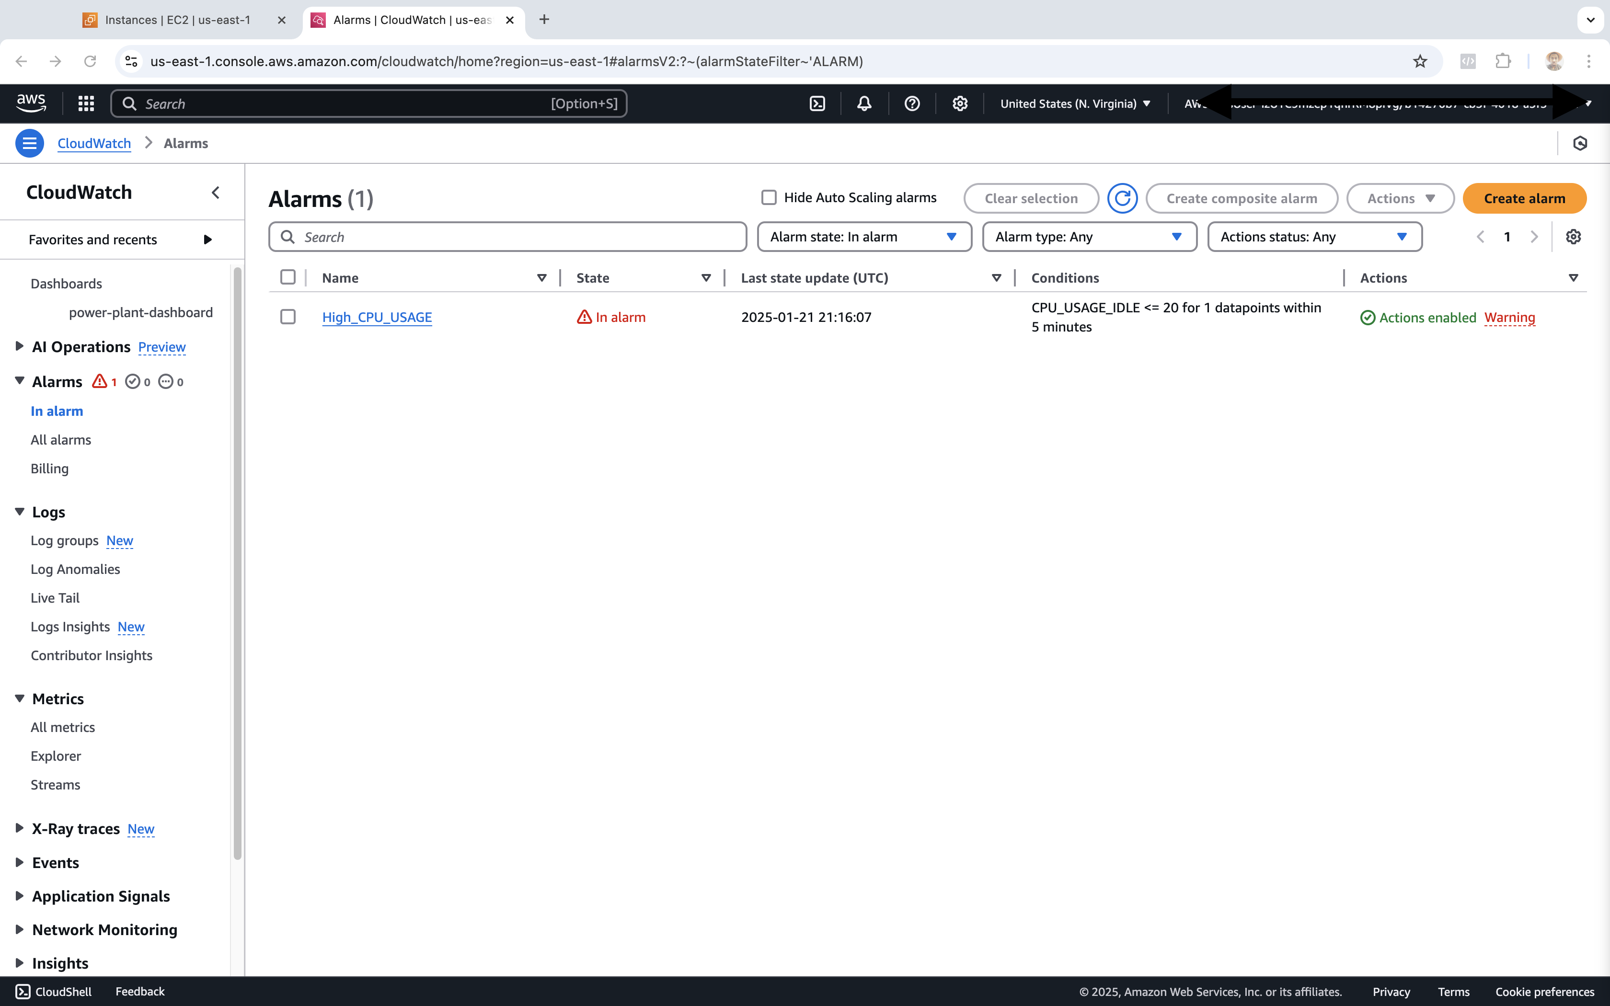1610x1006 pixels.
Task: Open Chrome three-dot menu
Action: click(1589, 61)
